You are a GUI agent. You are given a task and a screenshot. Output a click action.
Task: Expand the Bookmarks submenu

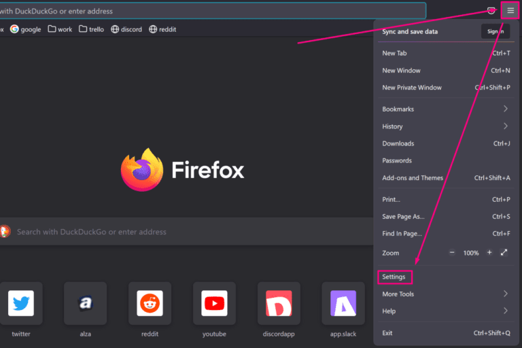point(446,109)
